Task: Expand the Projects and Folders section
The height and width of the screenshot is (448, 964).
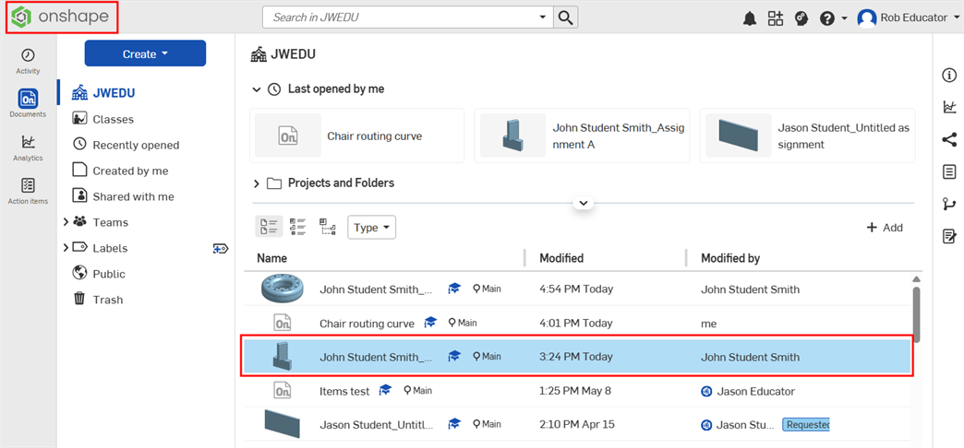Action: 257,183
